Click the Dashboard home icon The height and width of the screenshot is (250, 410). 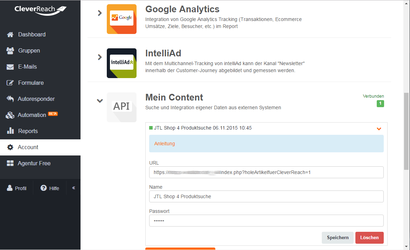pos(10,35)
